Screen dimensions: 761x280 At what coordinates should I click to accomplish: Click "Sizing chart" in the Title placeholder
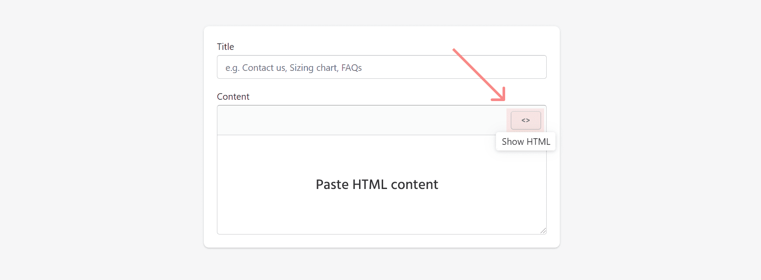pyautogui.click(x=313, y=68)
